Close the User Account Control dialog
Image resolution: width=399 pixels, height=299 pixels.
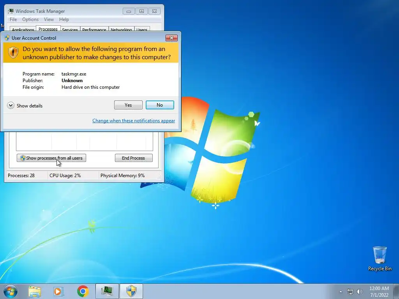171,38
